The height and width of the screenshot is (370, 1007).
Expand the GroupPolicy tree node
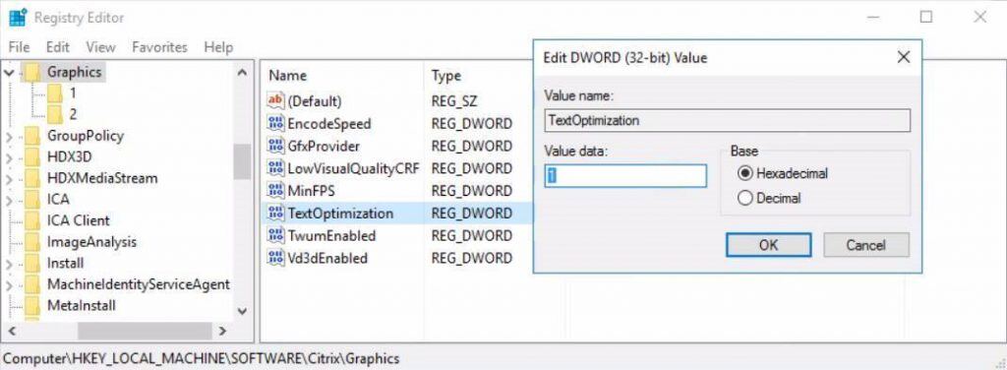click(x=9, y=136)
